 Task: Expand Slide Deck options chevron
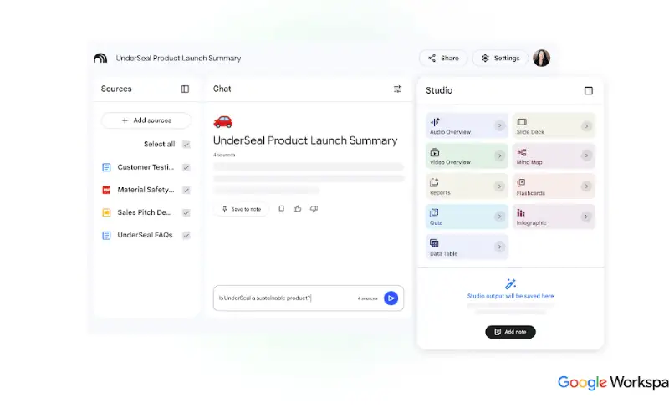click(x=586, y=126)
